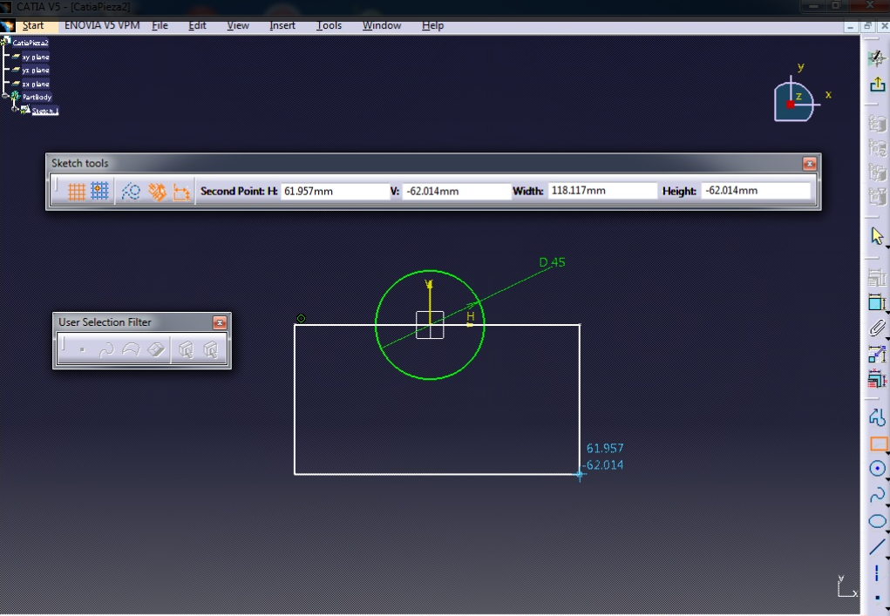Image resolution: width=890 pixels, height=616 pixels.
Task: Select the Point Filter icon
Action: point(82,350)
